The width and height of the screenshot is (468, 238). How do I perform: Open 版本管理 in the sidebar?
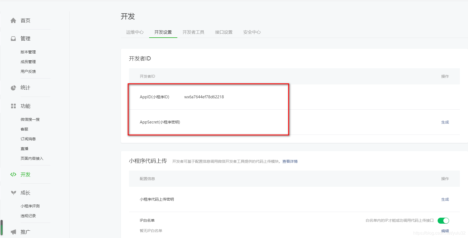28,52
